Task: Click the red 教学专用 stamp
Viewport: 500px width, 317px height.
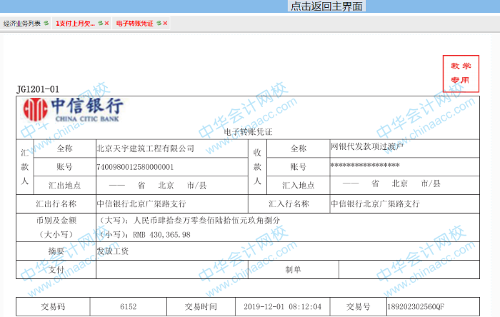Action: click(x=460, y=73)
